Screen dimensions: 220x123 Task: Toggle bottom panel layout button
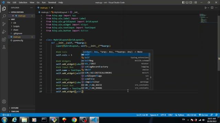click(x=187, y=2)
